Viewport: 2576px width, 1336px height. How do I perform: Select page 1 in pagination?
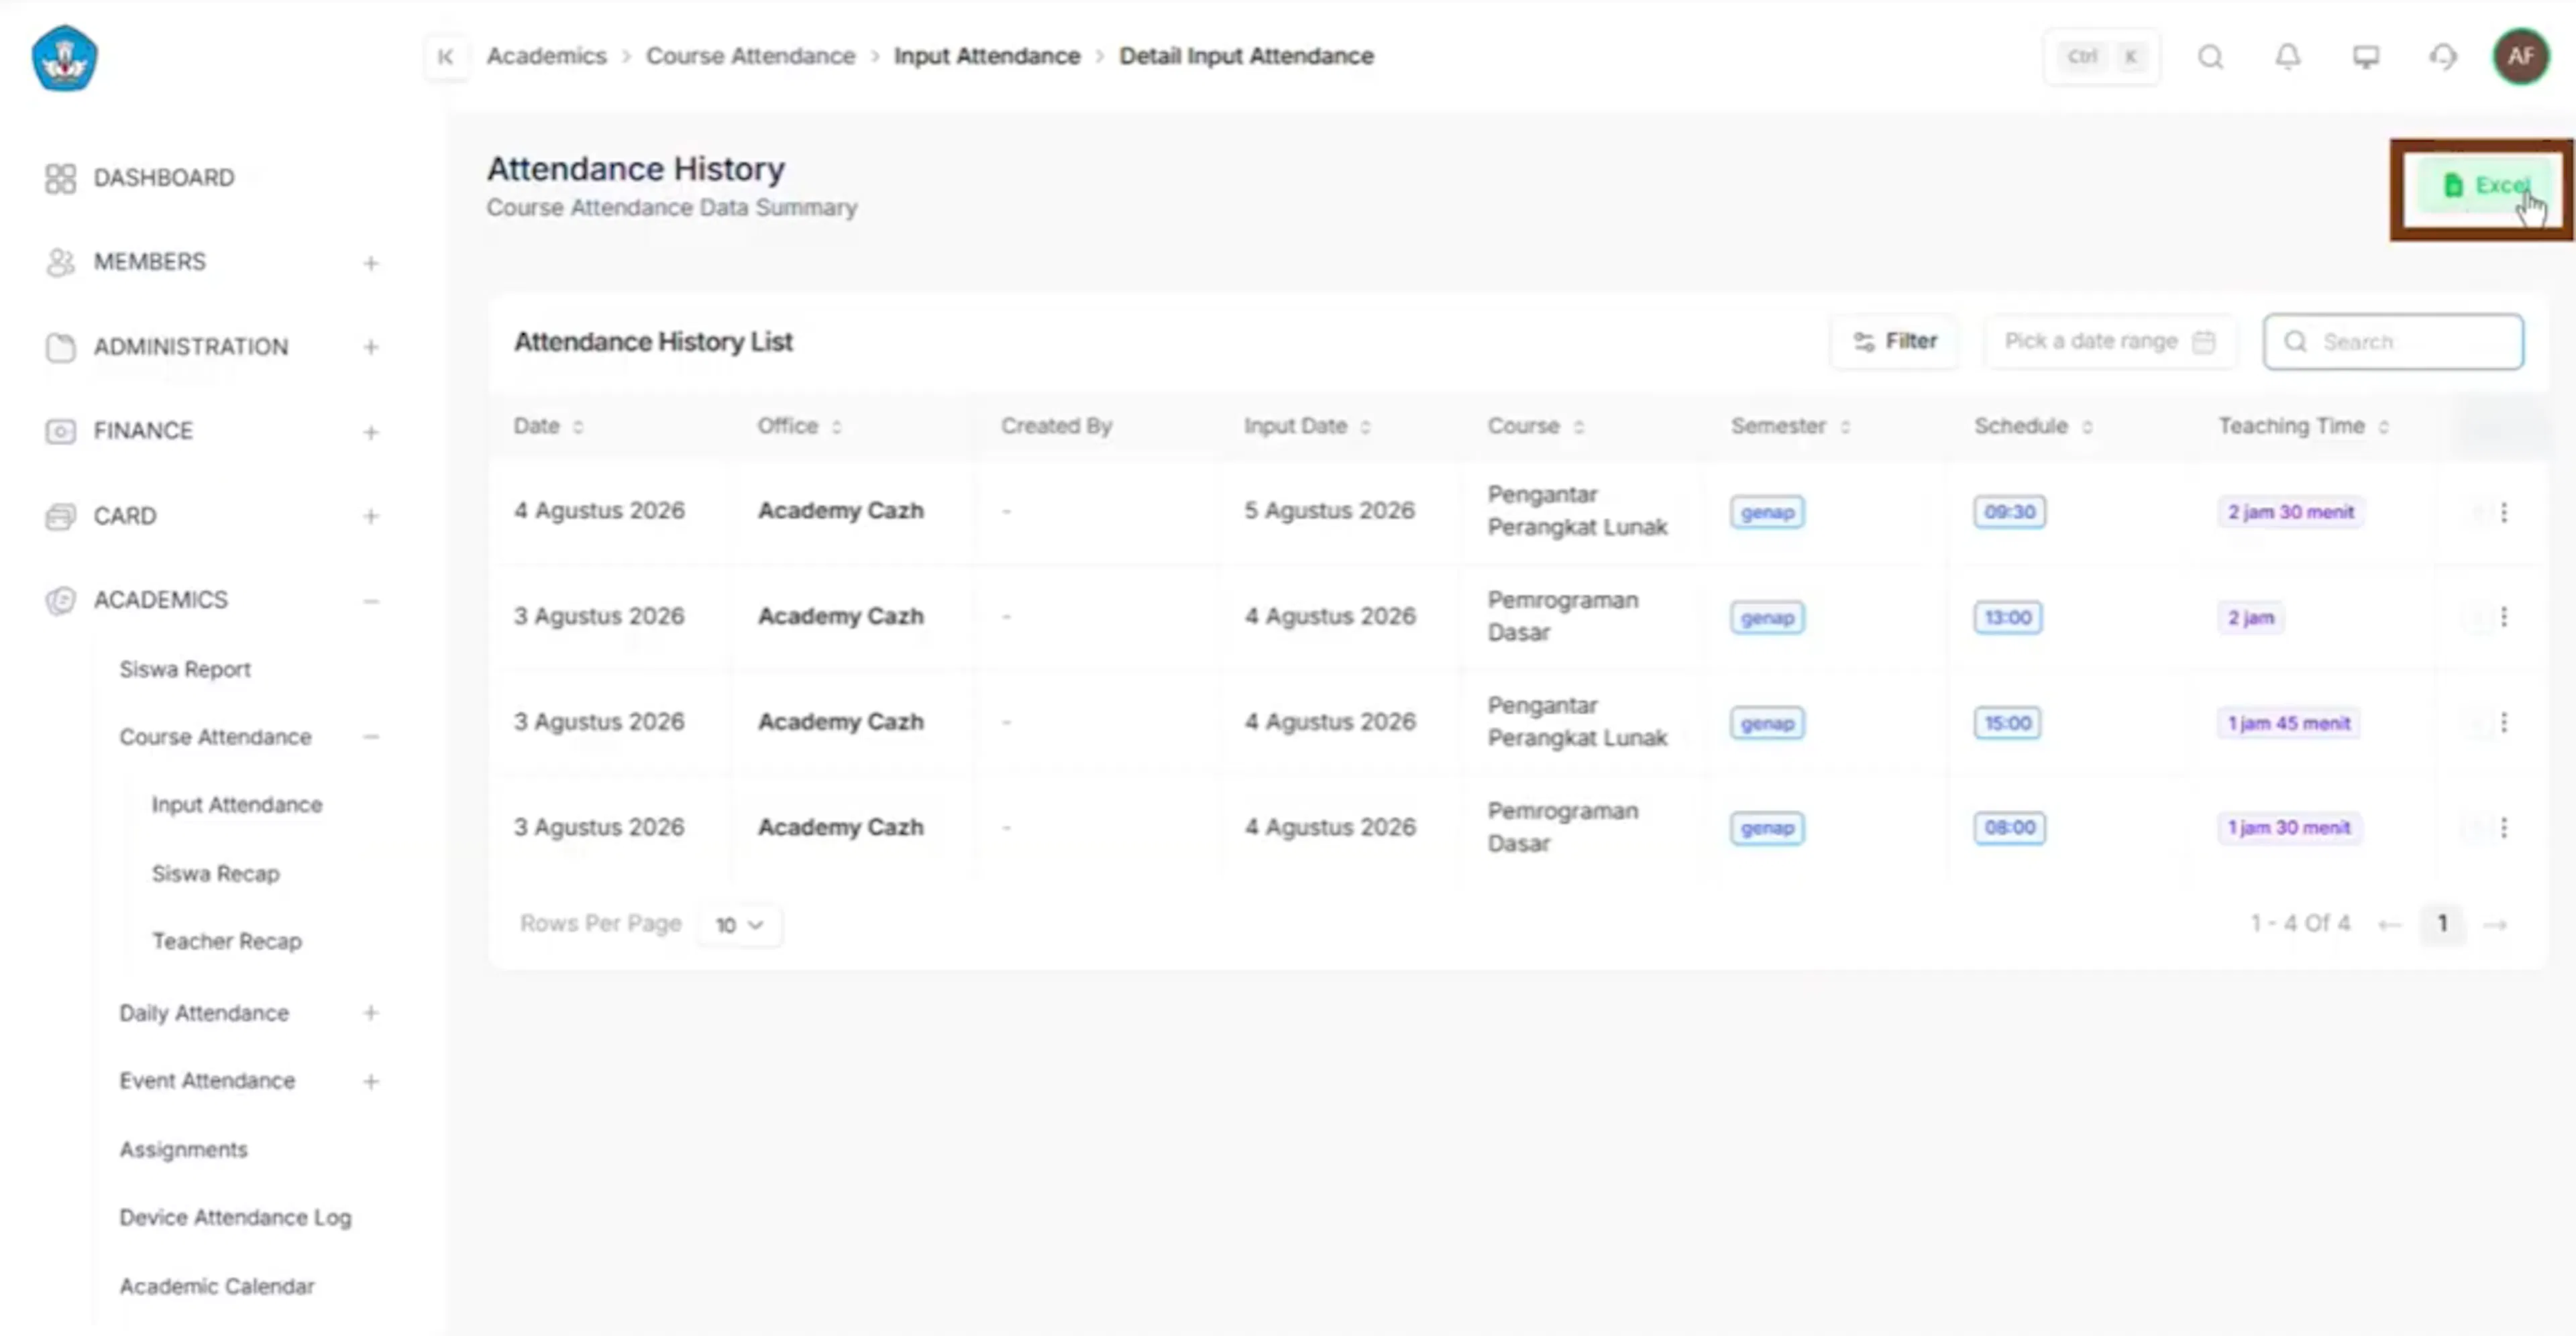point(2442,924)
